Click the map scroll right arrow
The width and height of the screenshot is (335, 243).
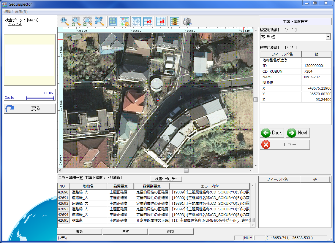tap(250, 170)
